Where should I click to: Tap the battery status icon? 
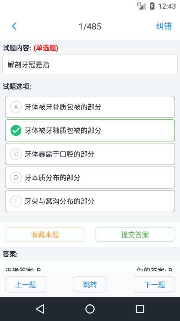pyautogui.click(x=152, y=6)
